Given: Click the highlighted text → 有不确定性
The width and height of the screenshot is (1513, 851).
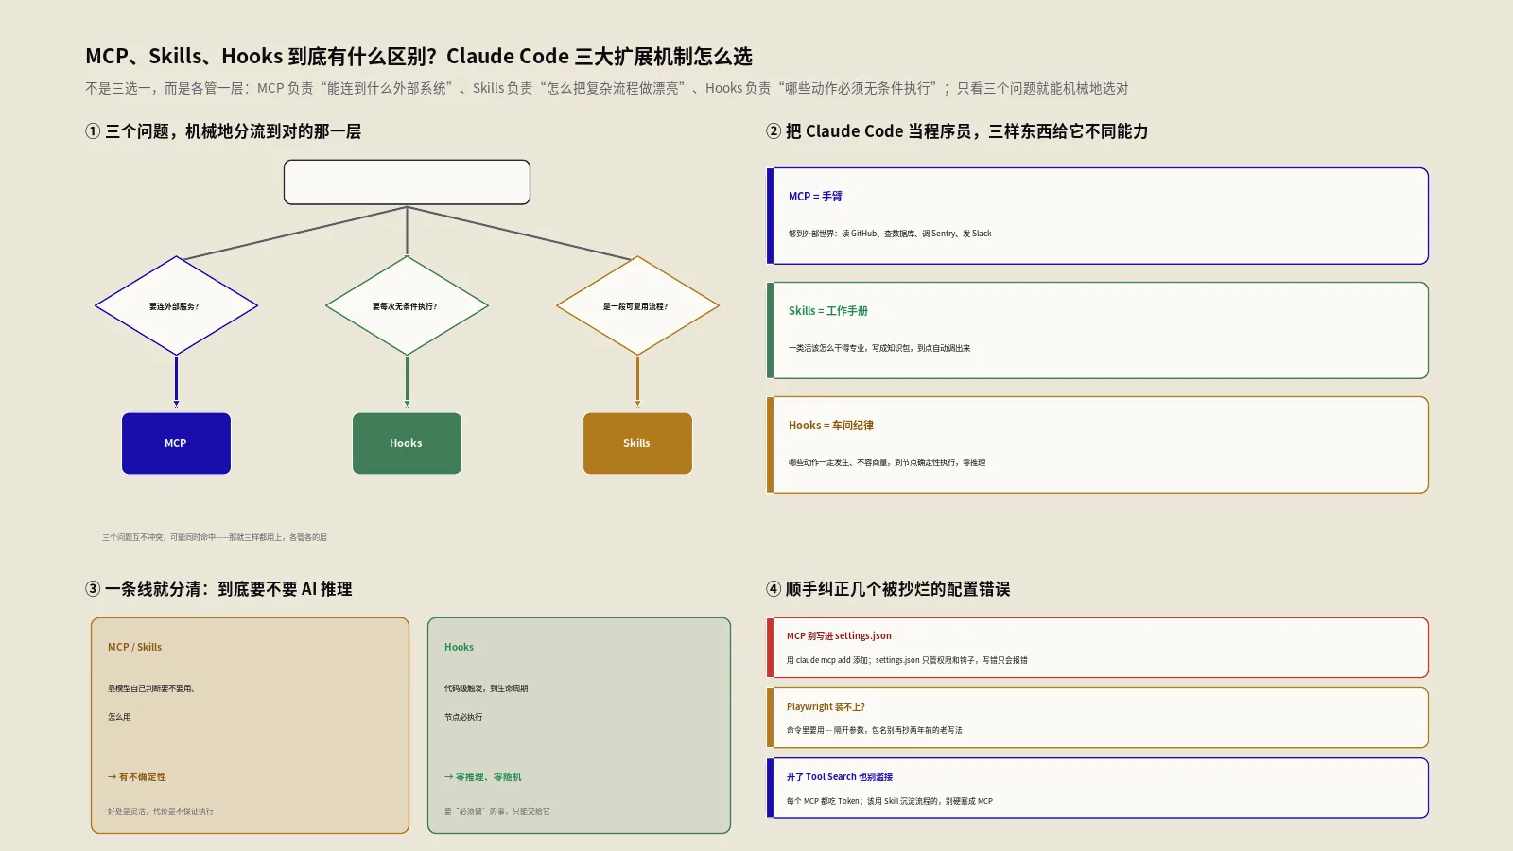Looking at the screenshot, I should (137, 776).
